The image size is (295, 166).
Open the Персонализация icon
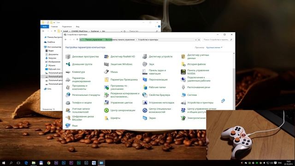coord(145,80)
